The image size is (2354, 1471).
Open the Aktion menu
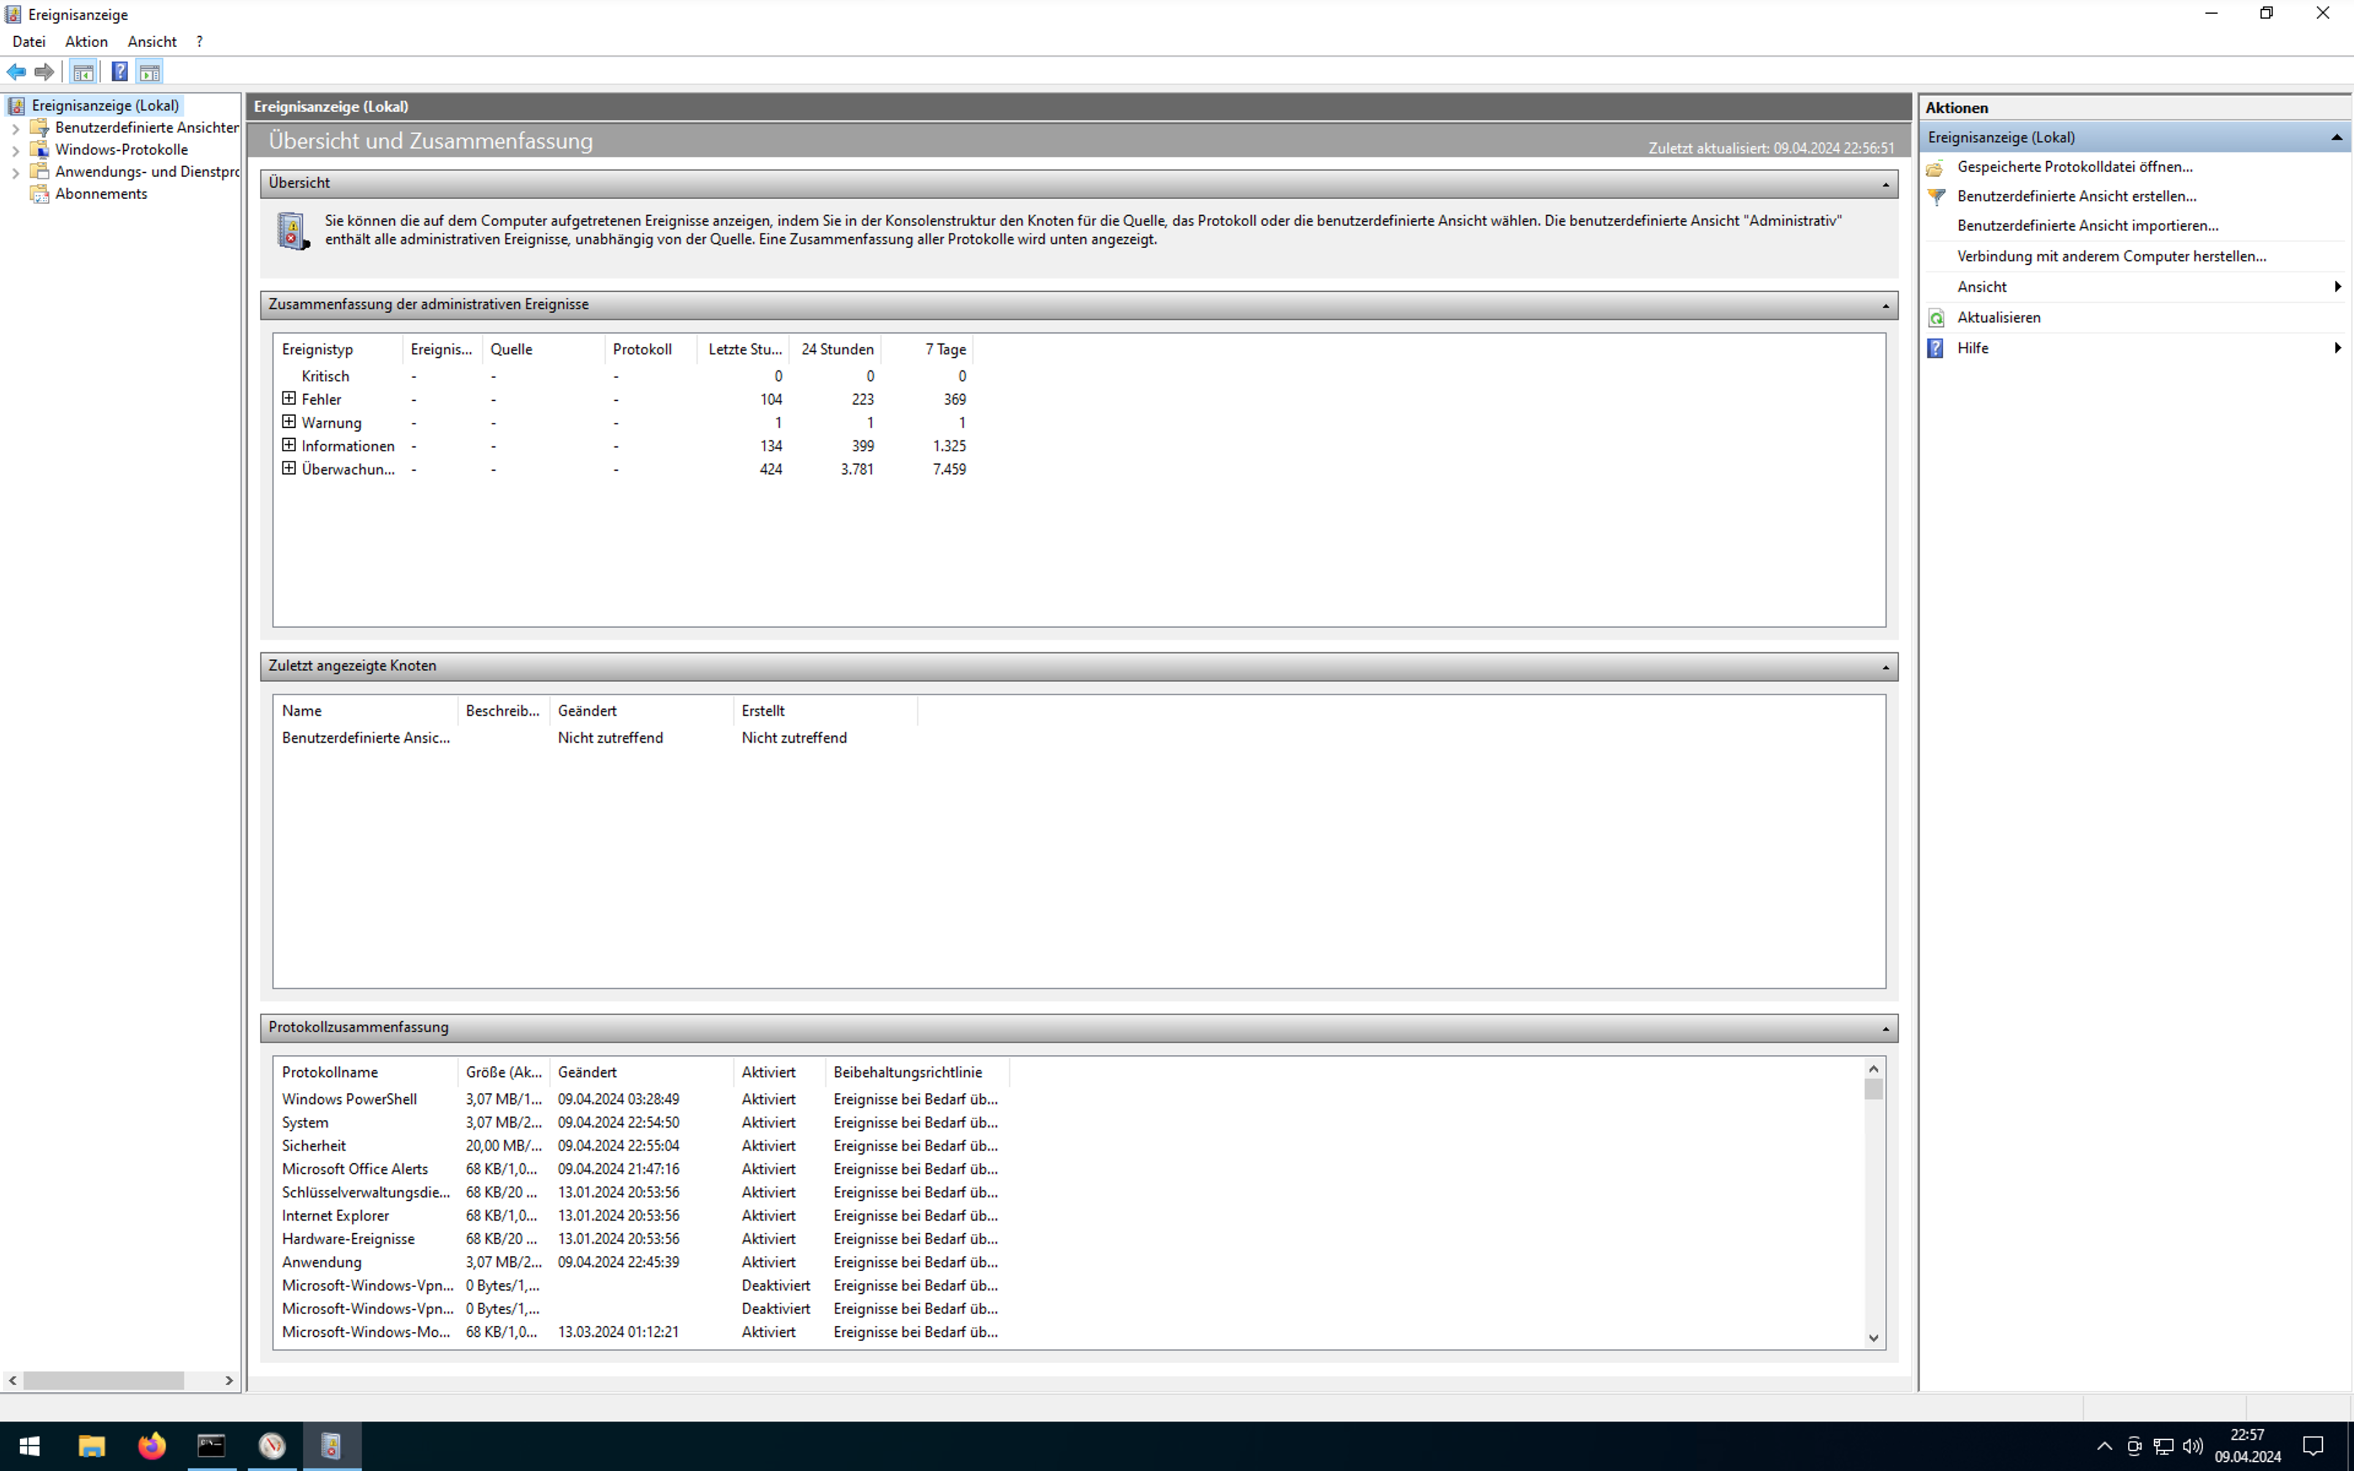[86, 42]
